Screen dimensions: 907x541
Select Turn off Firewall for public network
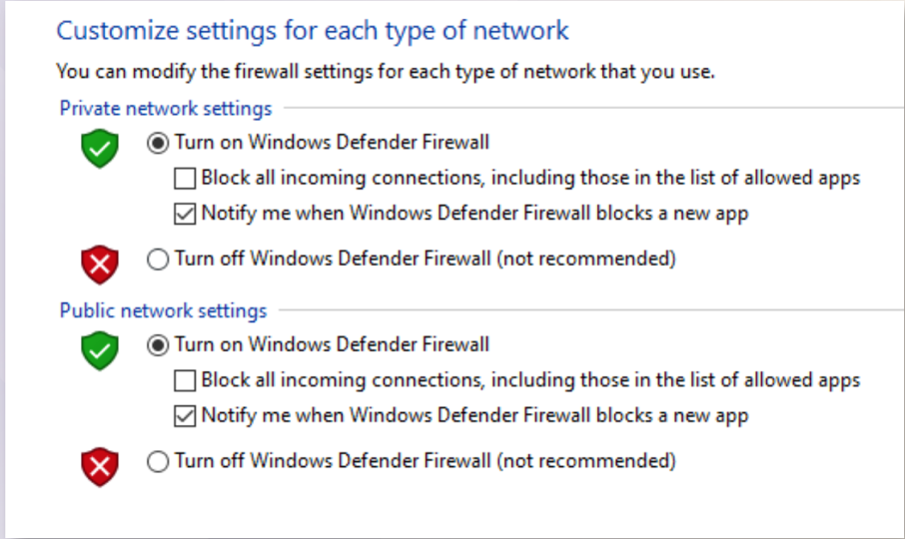pyautogui.click(x=158, y=462)
